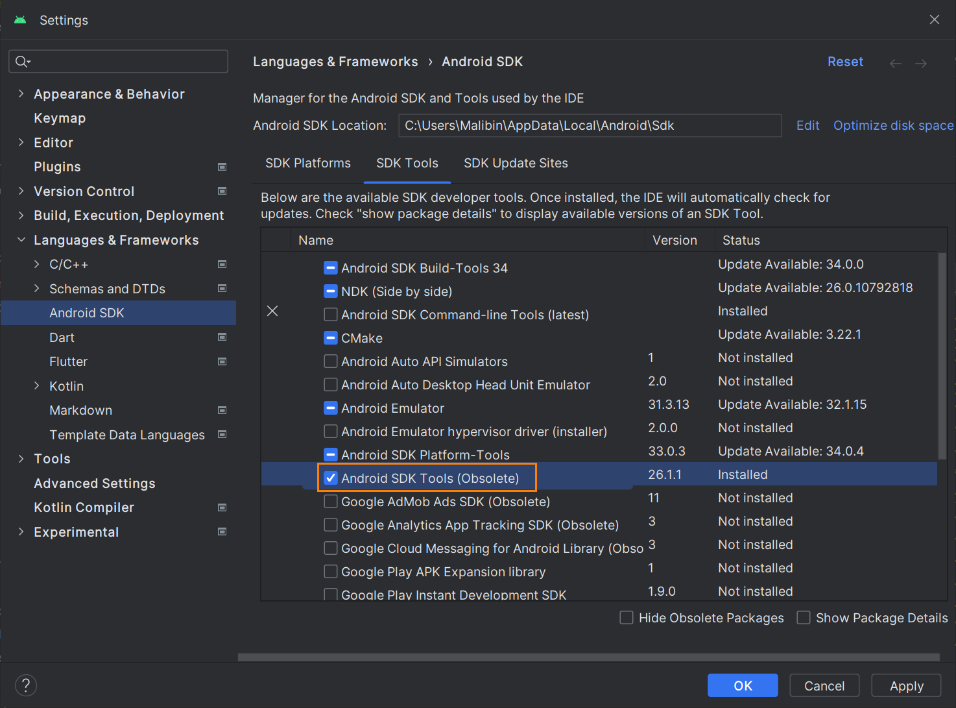Open Keymap settings page
The height and width of the screenshot is (708, 956).
60,118
